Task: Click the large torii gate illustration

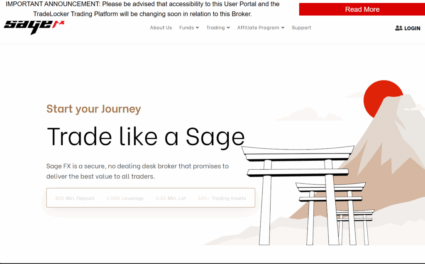Action: (297, 174)
